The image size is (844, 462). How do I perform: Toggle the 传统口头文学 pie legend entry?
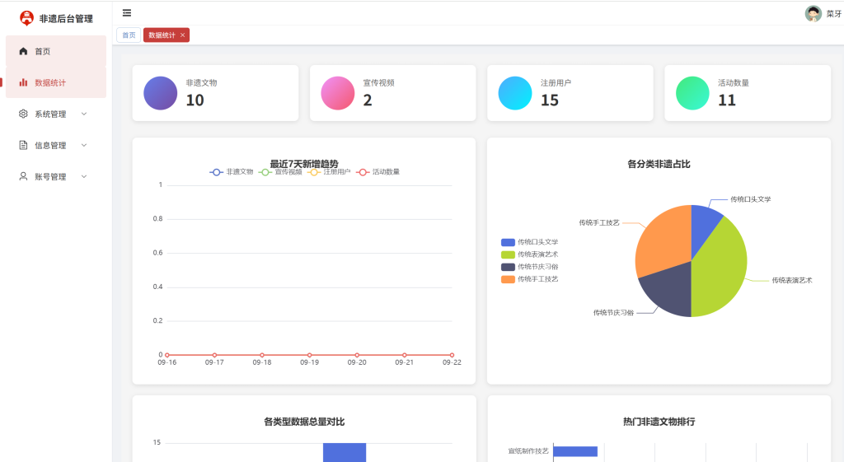tap(530, 242)
